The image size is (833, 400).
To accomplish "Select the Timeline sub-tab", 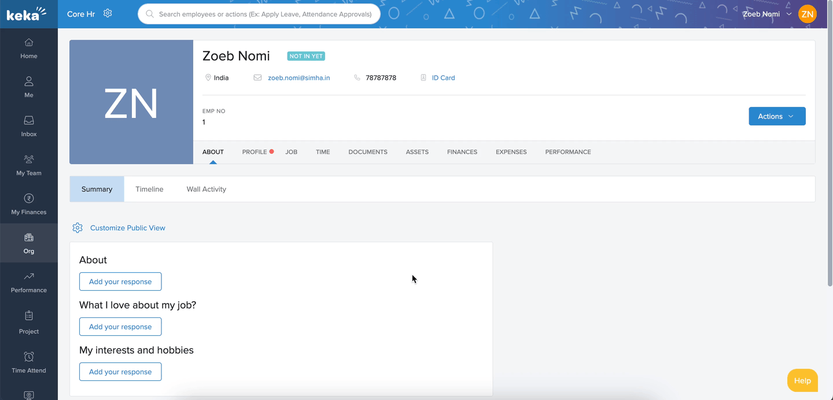I will point(149,189).
